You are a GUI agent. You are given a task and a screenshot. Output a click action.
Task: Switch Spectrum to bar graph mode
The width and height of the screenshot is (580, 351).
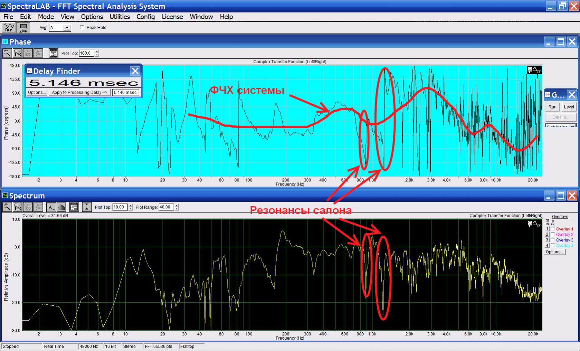(x=61, y=207)
